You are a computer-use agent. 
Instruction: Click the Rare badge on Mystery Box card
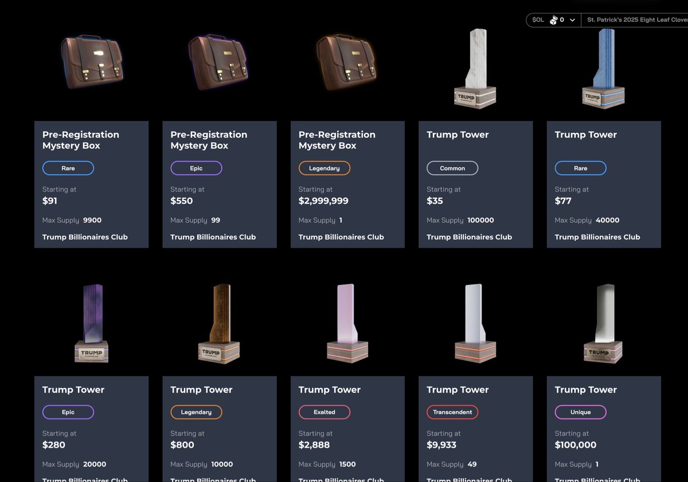point(68,168)
